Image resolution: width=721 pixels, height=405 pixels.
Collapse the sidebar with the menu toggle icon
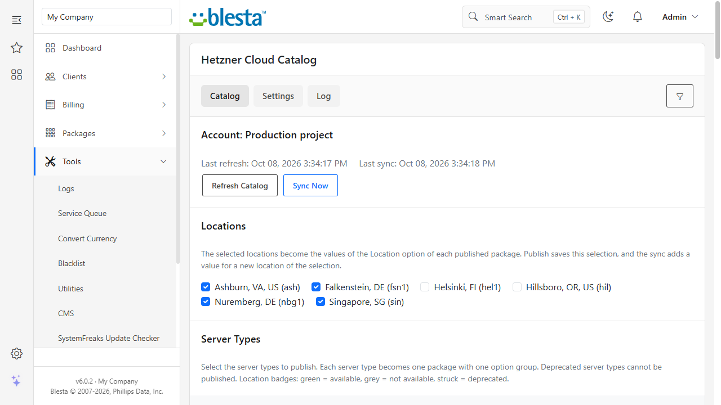point(16,20)
